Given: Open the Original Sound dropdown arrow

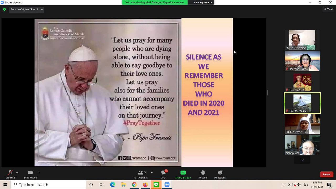Looking at the screenshot, I should 42,10.
